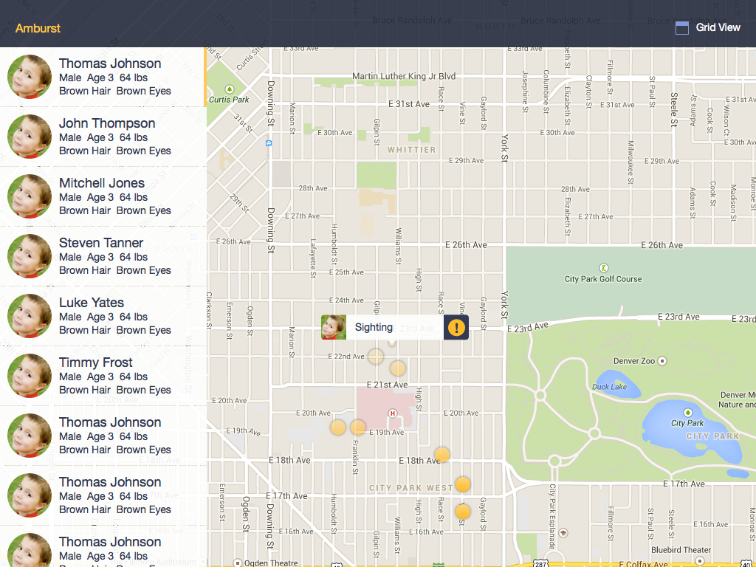This screenshot has width=756, height=567.
Task: Select Mitchell Jones from the list
Action: (103, 196)
